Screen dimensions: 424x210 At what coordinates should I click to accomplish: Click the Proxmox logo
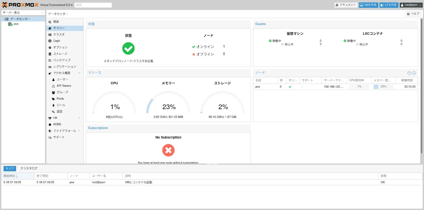(x=20, y=5)
